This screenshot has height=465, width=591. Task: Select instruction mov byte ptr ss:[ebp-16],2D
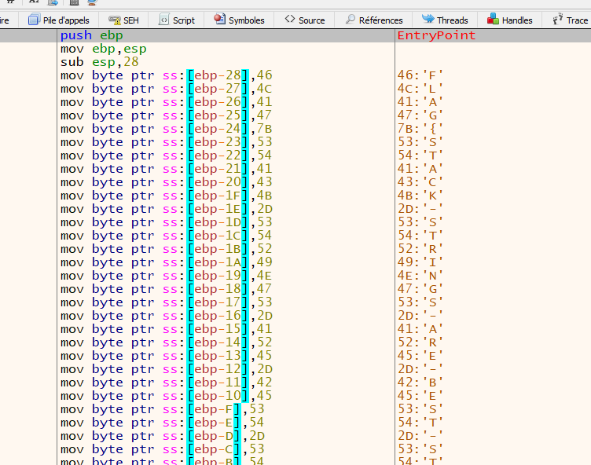(167, 316)
